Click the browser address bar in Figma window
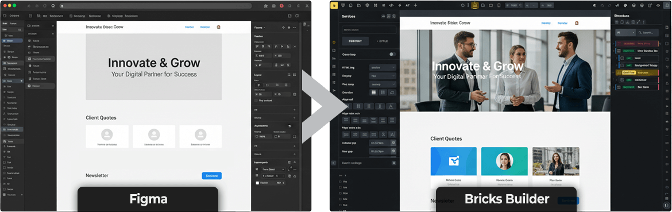Screen dimensions: 672x212 (x=156, y=6)
